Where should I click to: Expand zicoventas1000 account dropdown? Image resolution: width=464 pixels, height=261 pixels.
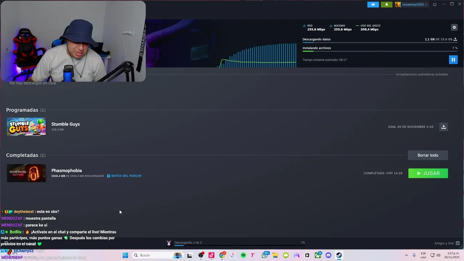click(414, 4)
